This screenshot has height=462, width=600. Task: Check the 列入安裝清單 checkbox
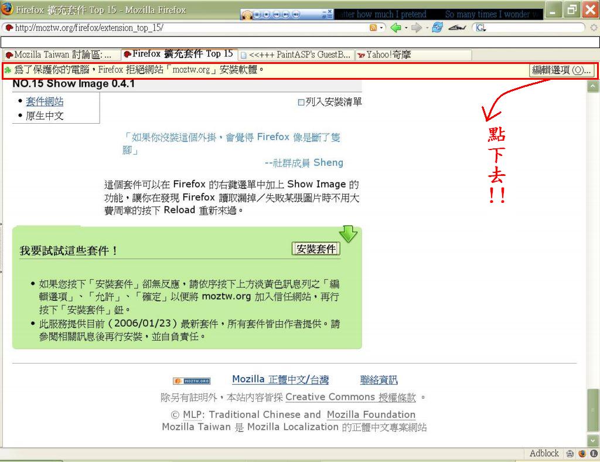301,102
